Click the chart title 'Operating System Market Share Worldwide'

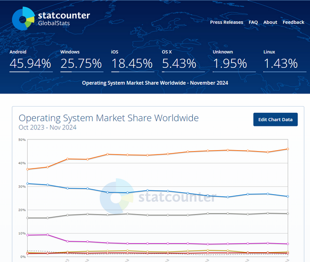tap(108, 118)
